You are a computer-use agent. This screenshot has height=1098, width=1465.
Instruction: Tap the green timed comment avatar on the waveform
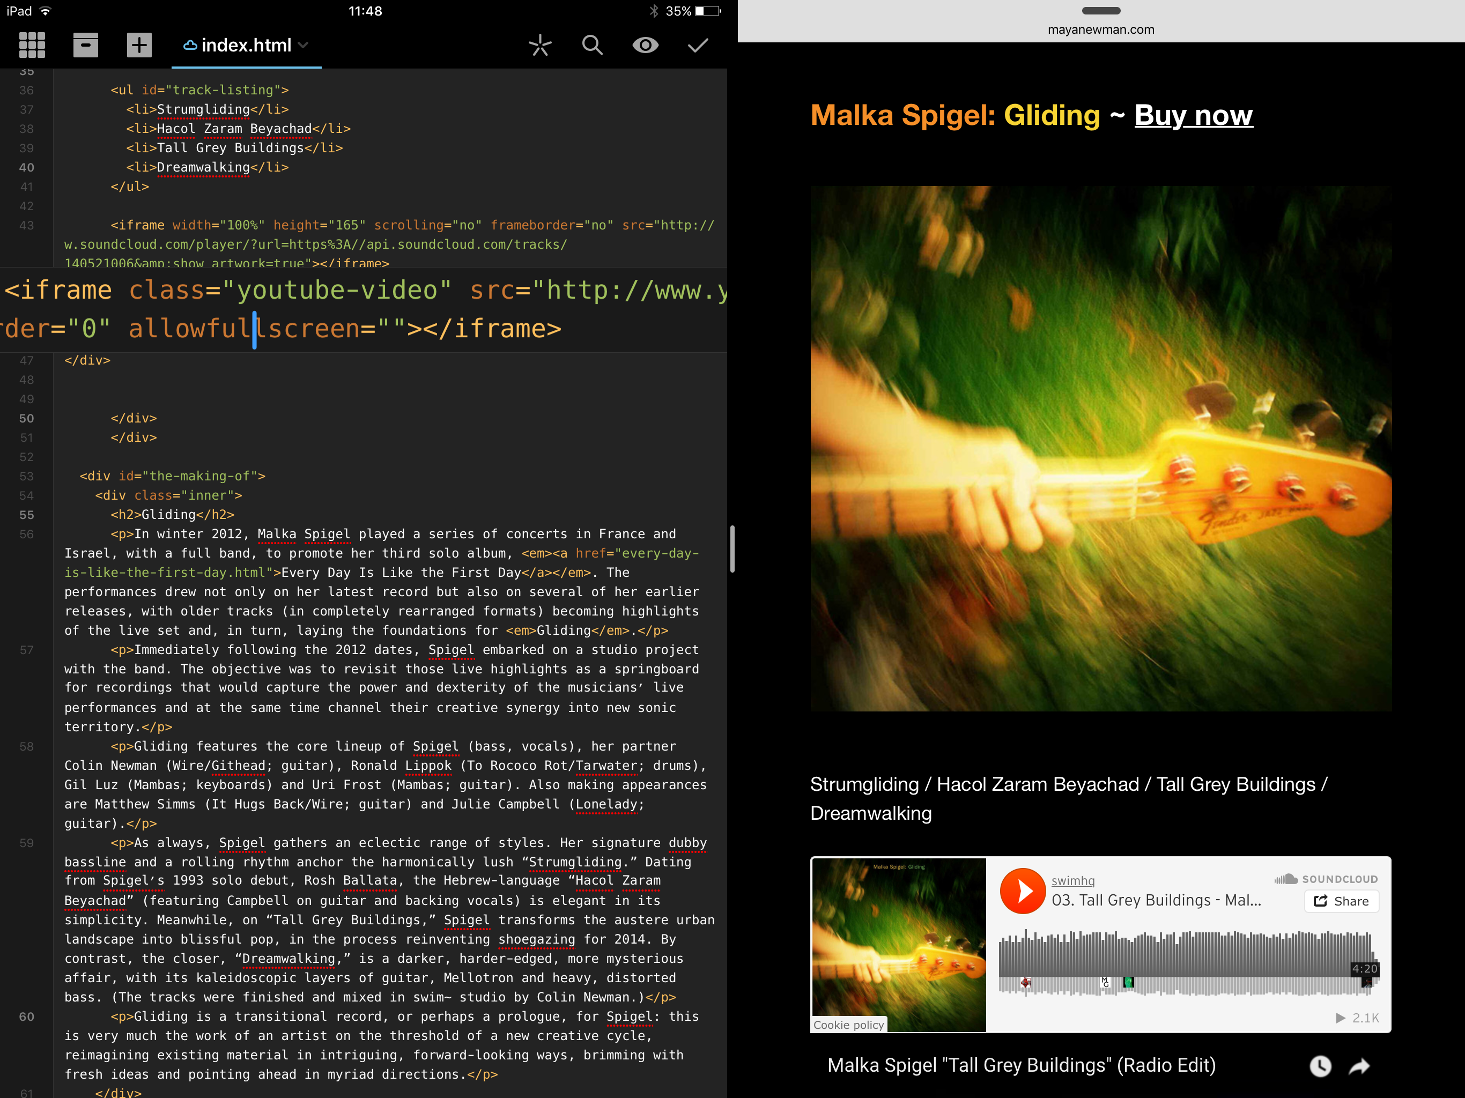(x=1129, y=982)
